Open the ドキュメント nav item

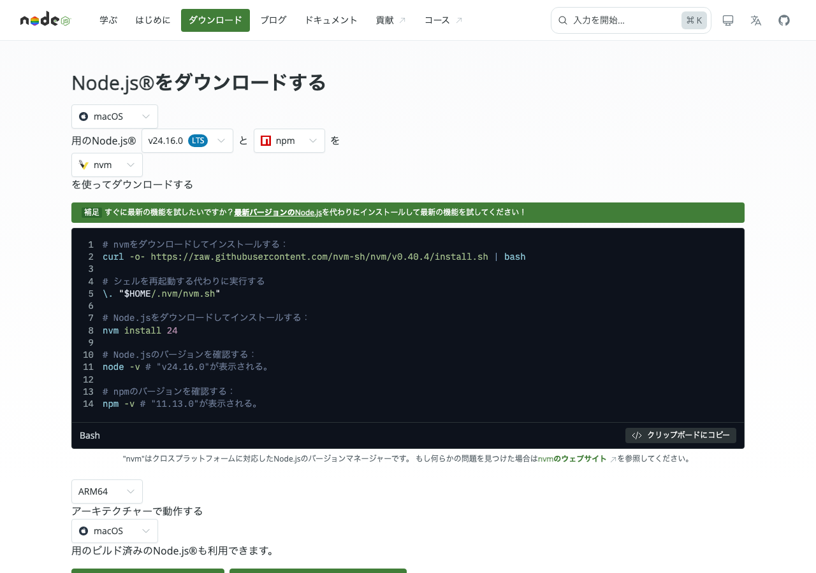coord(331,20)
